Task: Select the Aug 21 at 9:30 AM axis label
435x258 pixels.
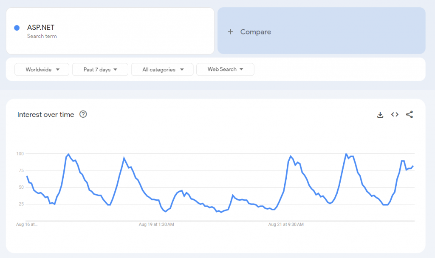Action: (285, 224)
